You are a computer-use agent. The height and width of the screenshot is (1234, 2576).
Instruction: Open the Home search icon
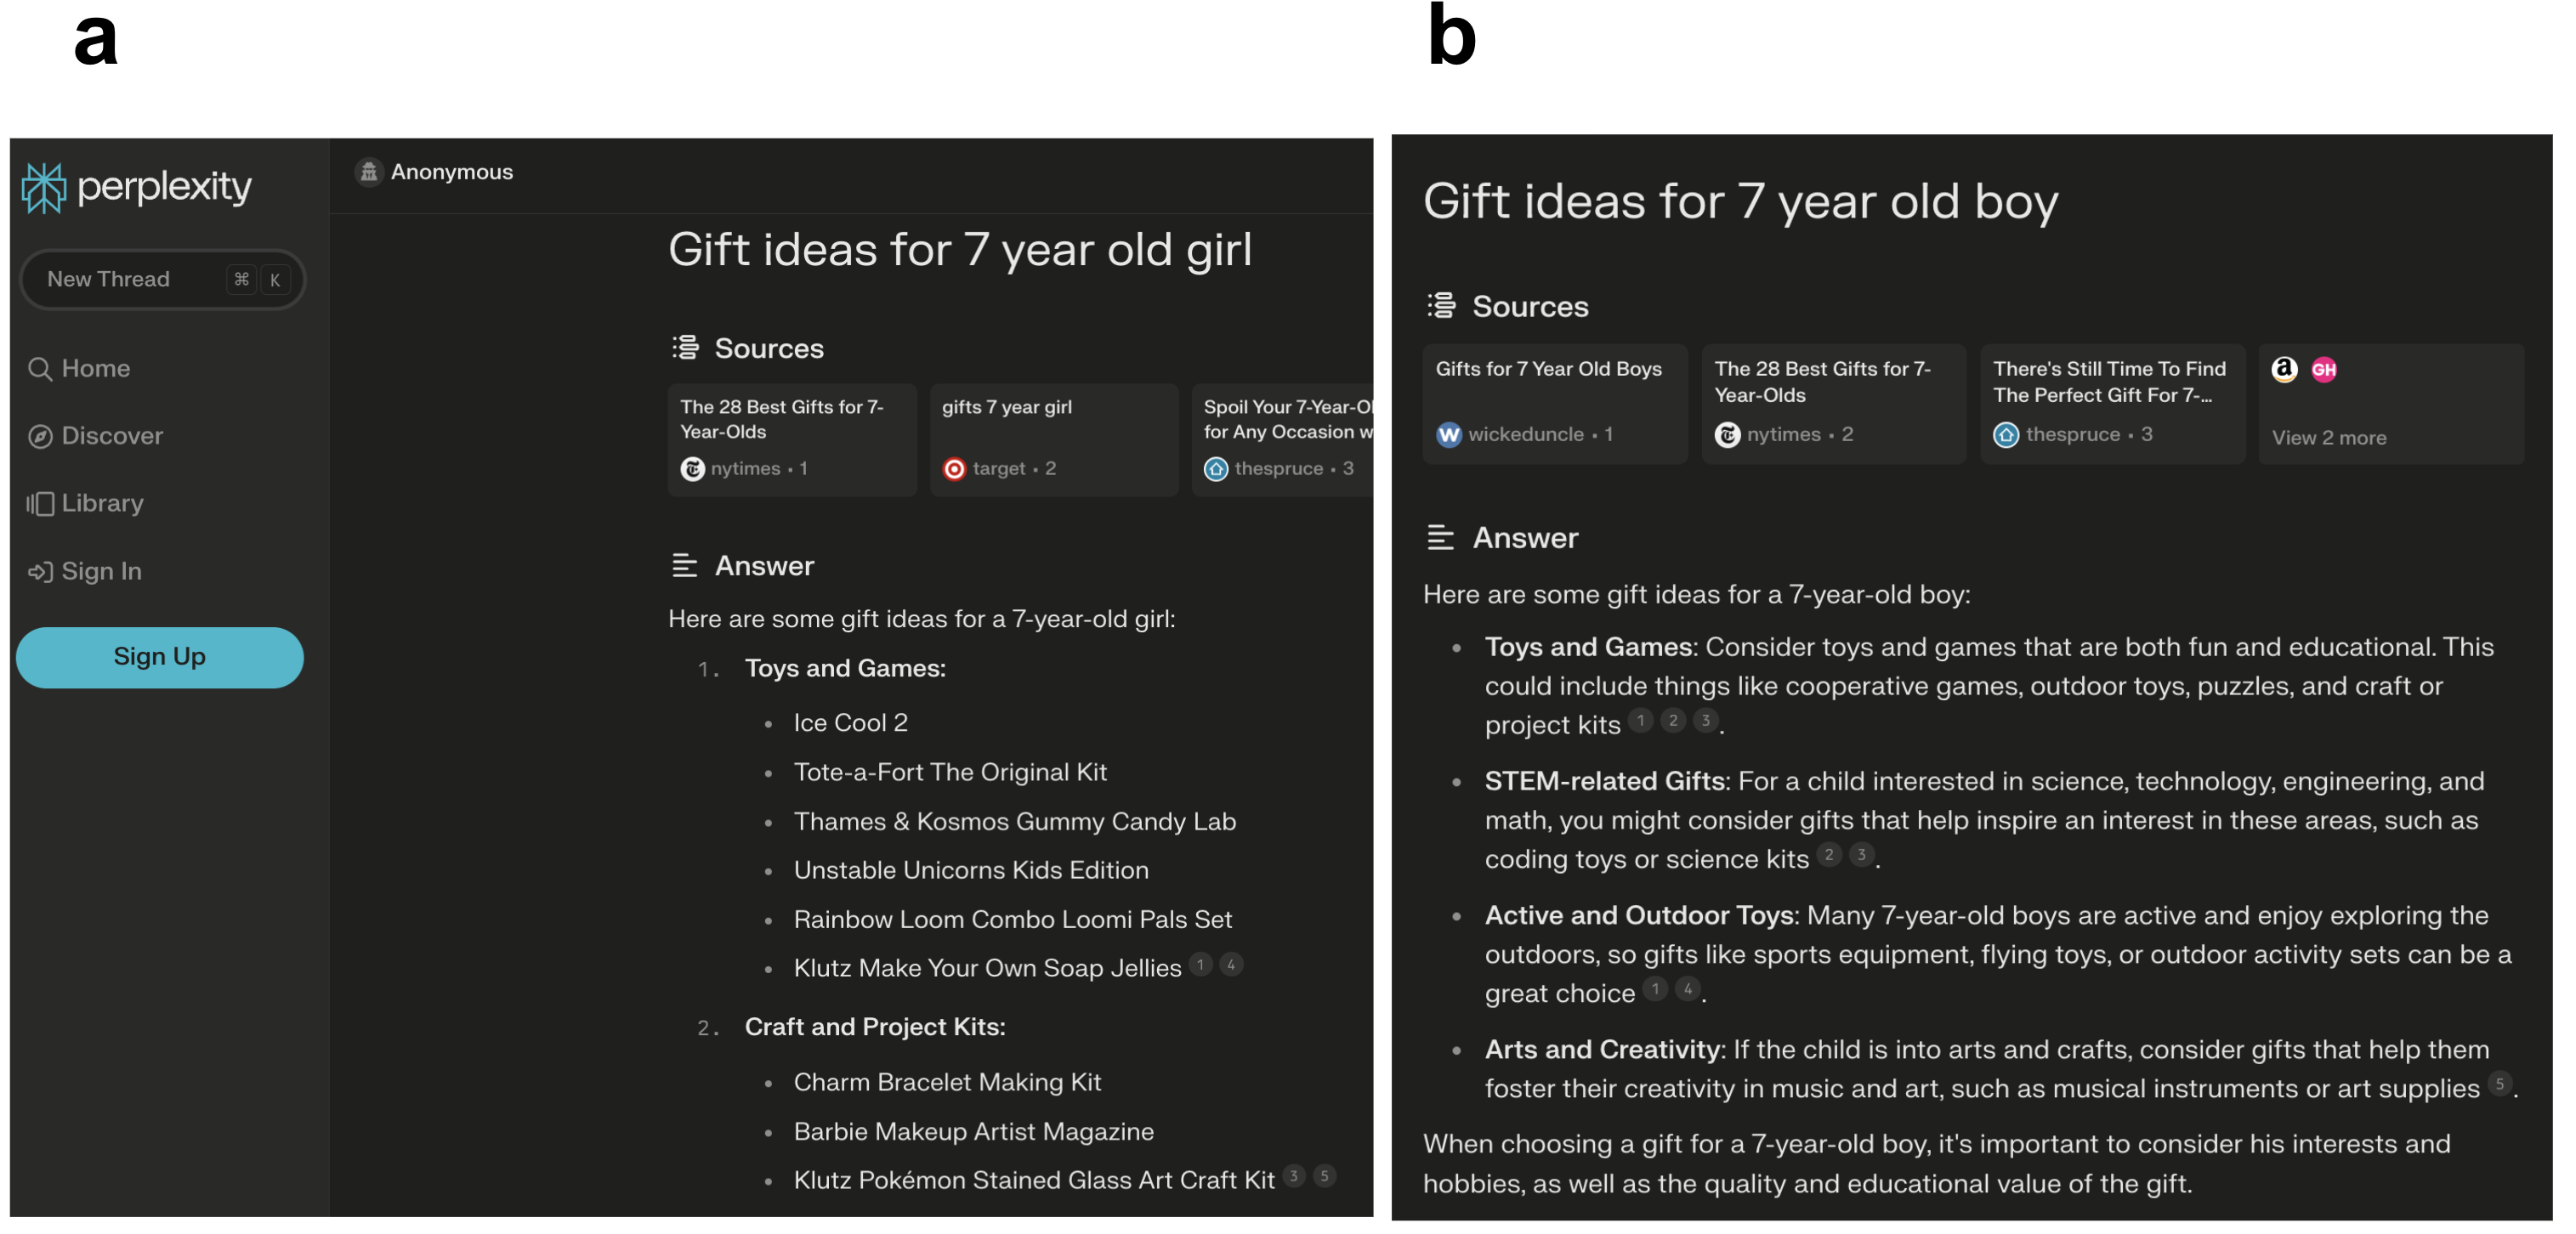tap(40, 369)
